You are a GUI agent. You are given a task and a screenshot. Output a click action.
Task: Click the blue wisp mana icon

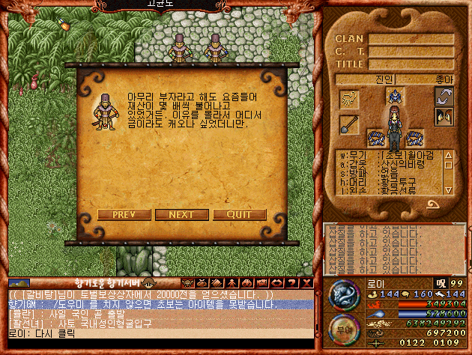(x=376, y=315)
